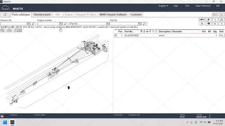This screenshot has height=126, width=225.
Task: Open Data Protection link
Action: point(203,6)
